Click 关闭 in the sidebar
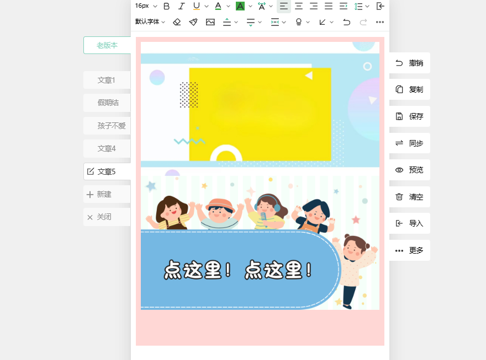 point(107,217)
